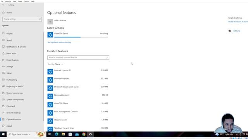Open Sound settings
This screenshot has height=139, width=248.
pos(9,40)
